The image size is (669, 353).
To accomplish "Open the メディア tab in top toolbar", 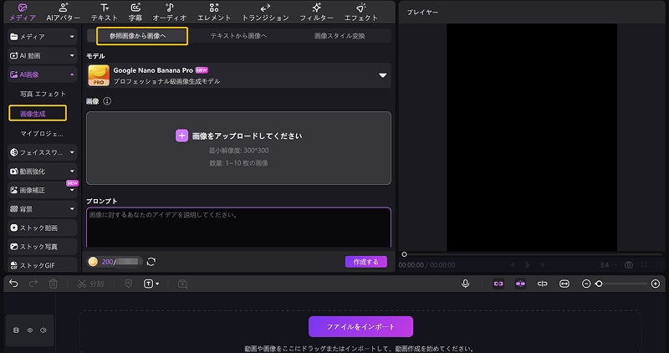I will click(23, 13).
